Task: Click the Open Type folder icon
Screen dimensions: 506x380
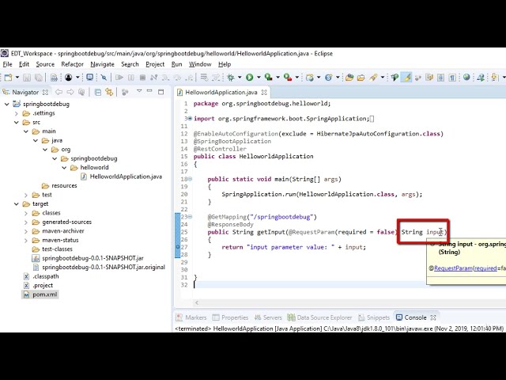Action: point(349,78)
